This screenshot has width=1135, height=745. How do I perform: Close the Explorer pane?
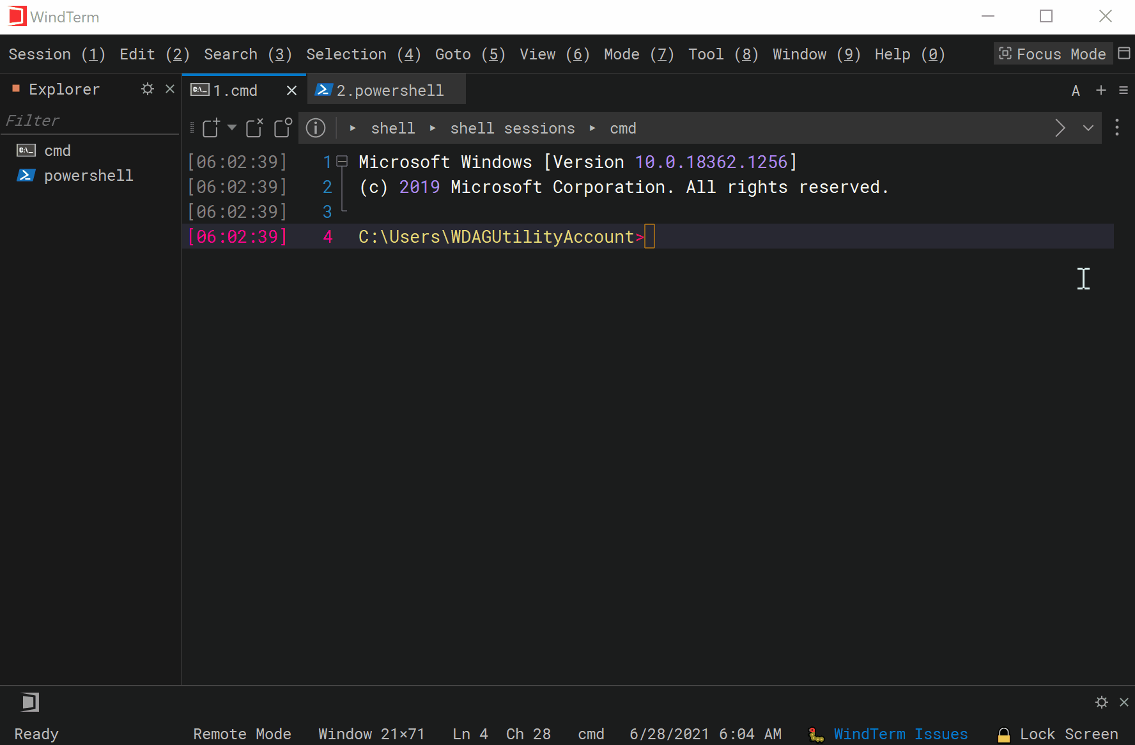pyautogui.click(x=170, y=89)
